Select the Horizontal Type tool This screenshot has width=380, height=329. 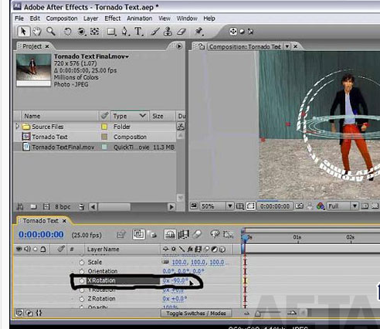coord(138,32)
